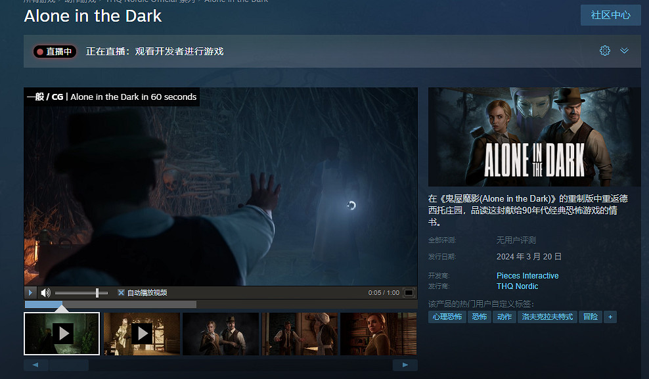View the screenshot of two detectives standing
649x379 pixels.
220,334
